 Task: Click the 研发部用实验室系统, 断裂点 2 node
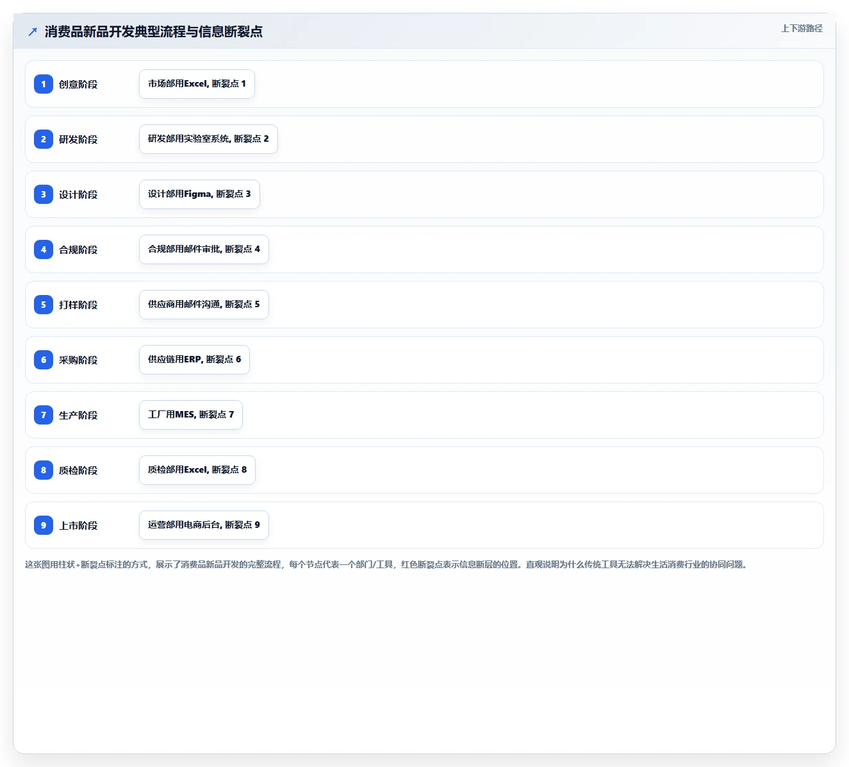coord(208,139)
